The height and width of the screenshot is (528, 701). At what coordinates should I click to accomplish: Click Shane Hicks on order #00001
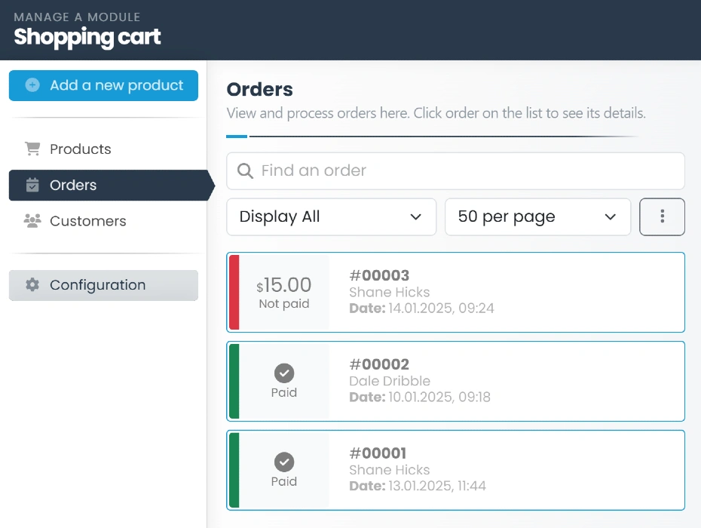(390, 470)
